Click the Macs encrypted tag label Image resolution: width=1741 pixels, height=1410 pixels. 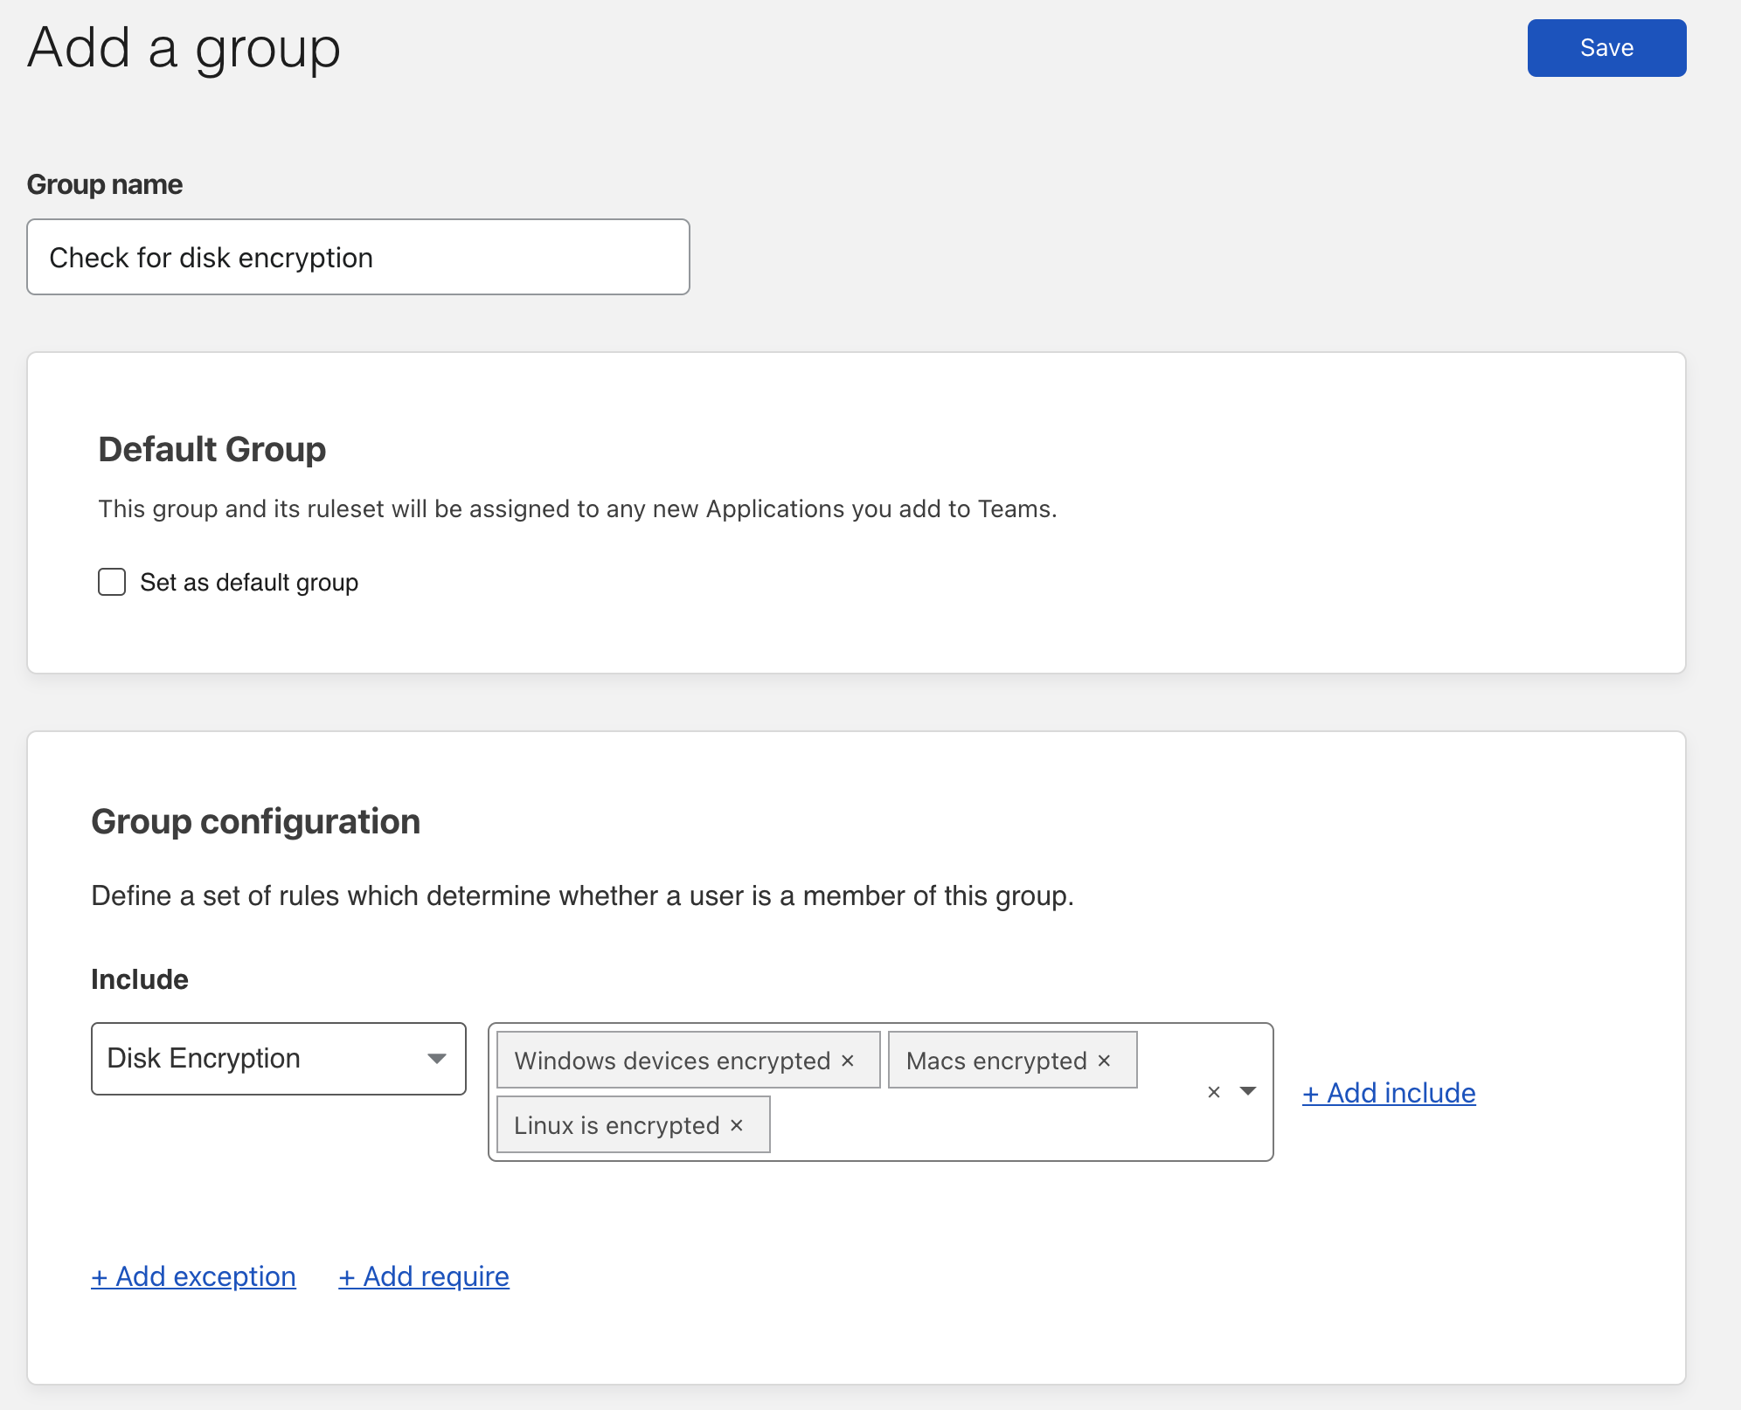pyautogui.click(x=996, y=1061)
